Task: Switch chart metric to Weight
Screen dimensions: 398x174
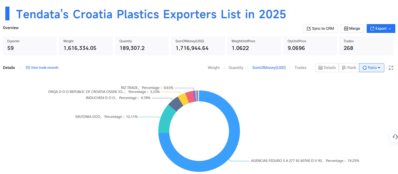Action: click(214, 68)
